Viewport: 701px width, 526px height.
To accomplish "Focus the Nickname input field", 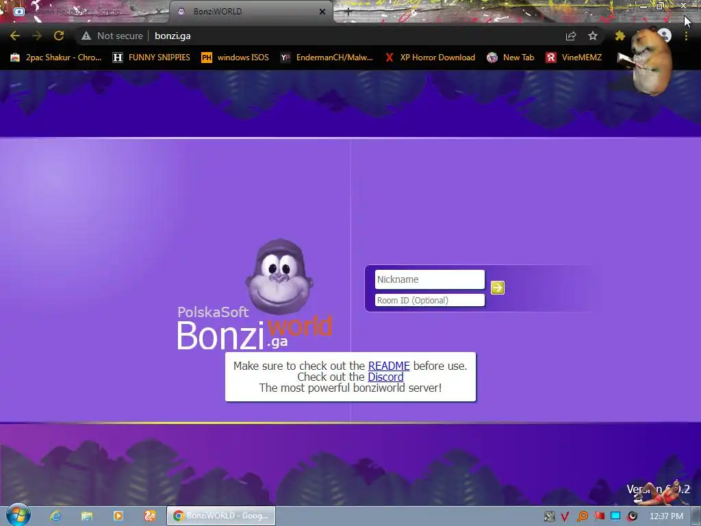I will (x=430, y=279).
